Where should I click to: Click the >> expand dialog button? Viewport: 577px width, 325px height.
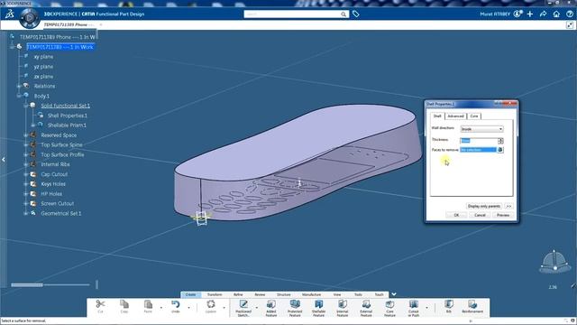508,206
